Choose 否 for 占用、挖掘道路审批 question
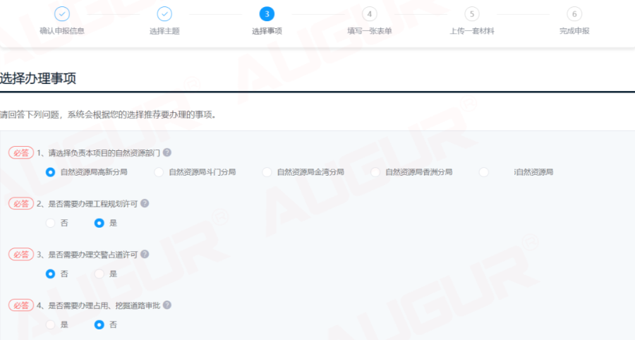This screenshot has height=340, width=635. tap(99, 324)
